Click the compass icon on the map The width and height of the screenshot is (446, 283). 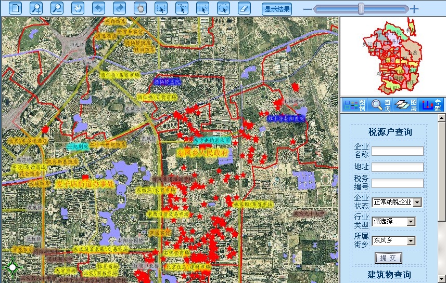pyautogui.click(x=12, y=267)
